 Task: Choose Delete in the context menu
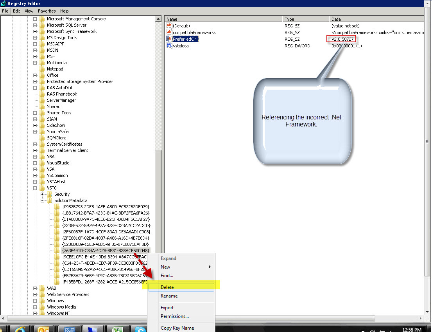(181, 287)
